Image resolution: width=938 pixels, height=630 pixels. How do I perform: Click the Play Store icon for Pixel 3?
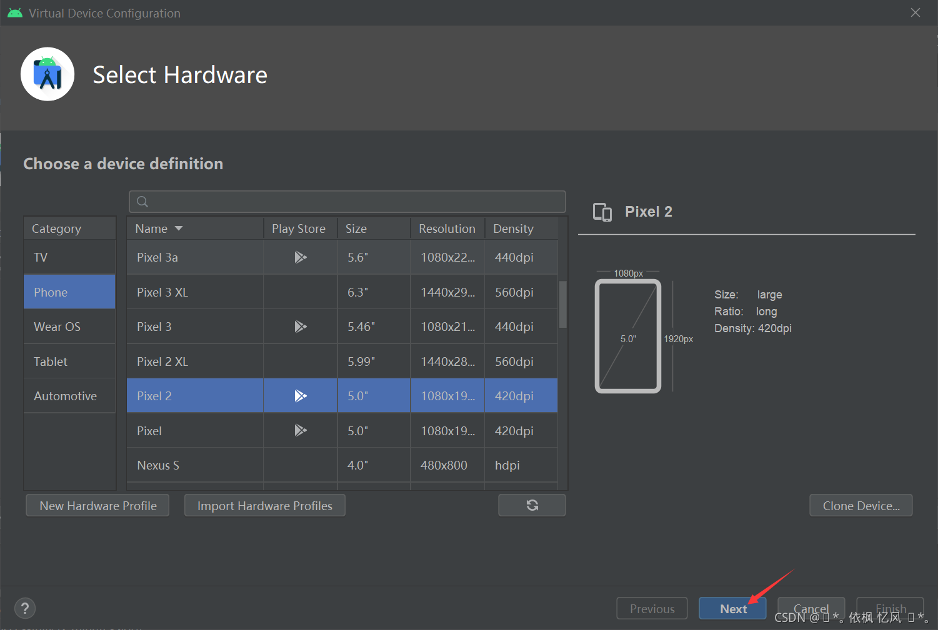coord(301,327)
